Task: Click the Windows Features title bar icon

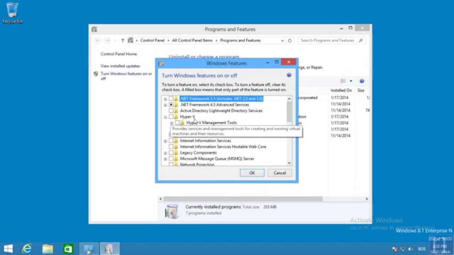Action: click(161, 63)
